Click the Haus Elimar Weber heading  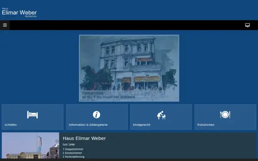coord(84,138)
